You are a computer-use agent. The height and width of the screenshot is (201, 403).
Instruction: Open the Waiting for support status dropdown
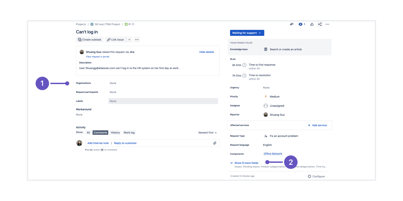(x=247, y=32)
